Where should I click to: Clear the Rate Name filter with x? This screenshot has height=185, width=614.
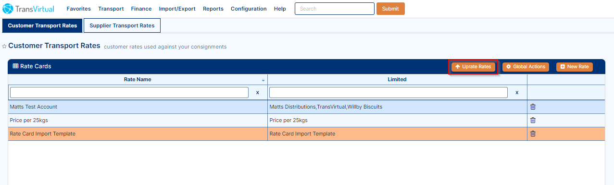(257, 92)
